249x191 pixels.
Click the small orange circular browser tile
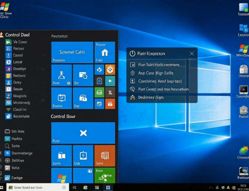[x=110, y=70]
